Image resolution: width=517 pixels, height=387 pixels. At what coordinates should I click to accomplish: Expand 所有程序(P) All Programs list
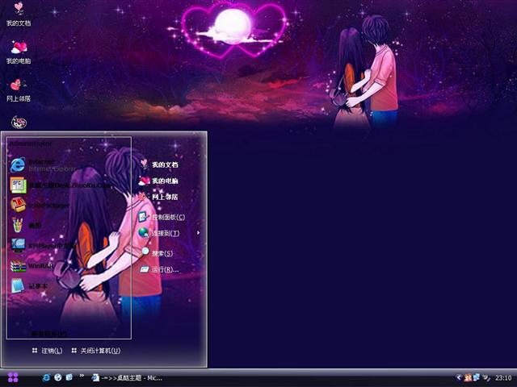pyautogui.click(x=49, y=334)
